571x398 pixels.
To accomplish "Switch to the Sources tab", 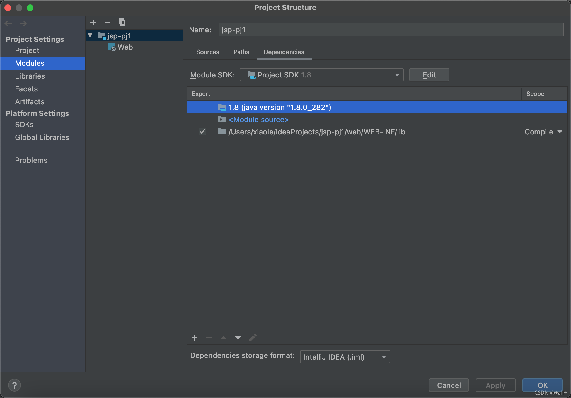I will [x=207, y=52].
